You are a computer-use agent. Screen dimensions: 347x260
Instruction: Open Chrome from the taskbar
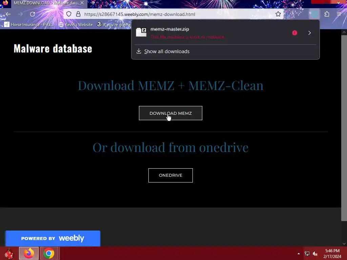point(49,253)
